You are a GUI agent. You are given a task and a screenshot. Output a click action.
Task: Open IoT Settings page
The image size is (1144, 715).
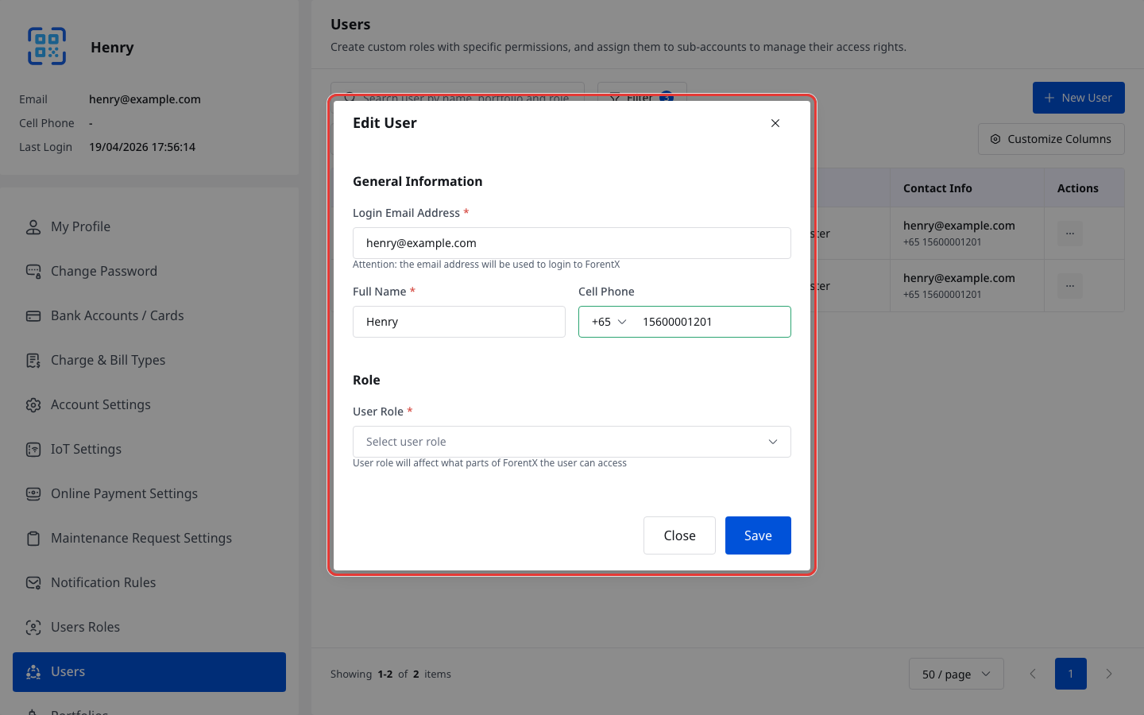click(x=149, y=450)
